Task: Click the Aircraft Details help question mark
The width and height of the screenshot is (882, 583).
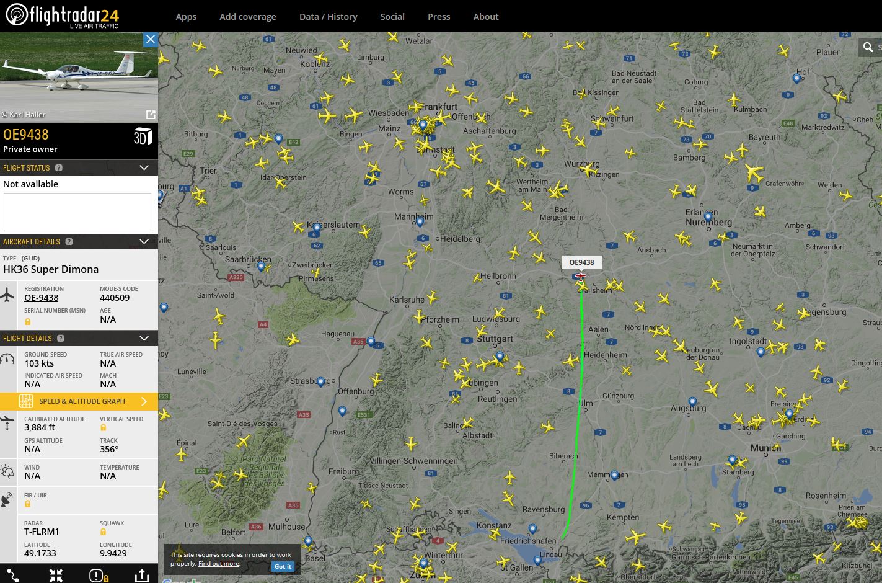Action: pos(69,242)
